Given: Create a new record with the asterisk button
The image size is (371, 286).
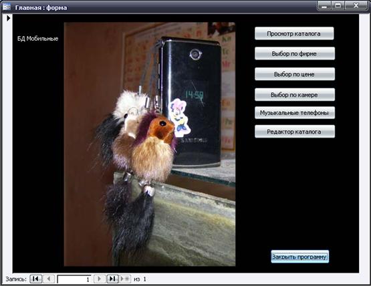Looking at the screenshot, I should coord(125,279).
